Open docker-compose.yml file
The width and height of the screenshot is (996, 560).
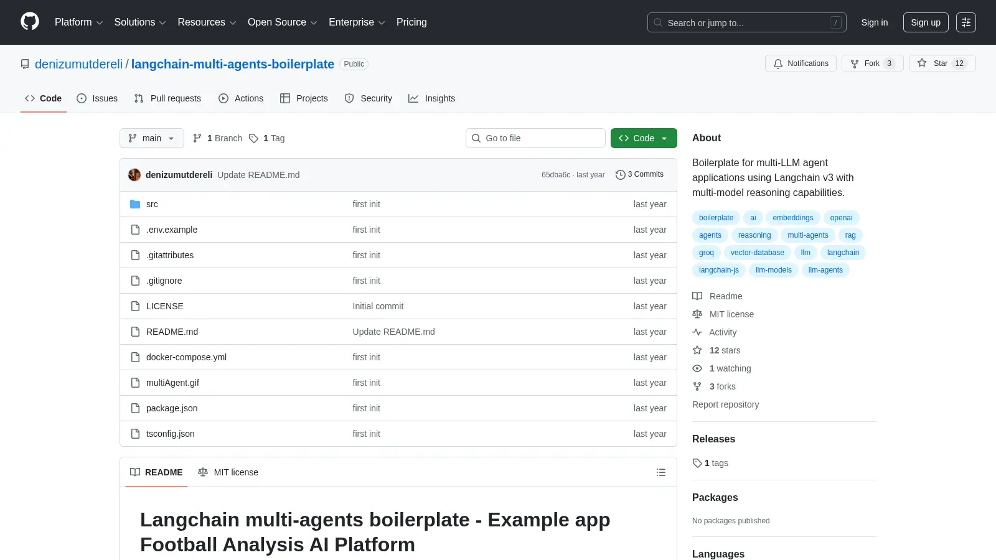(x=186, y=357)
